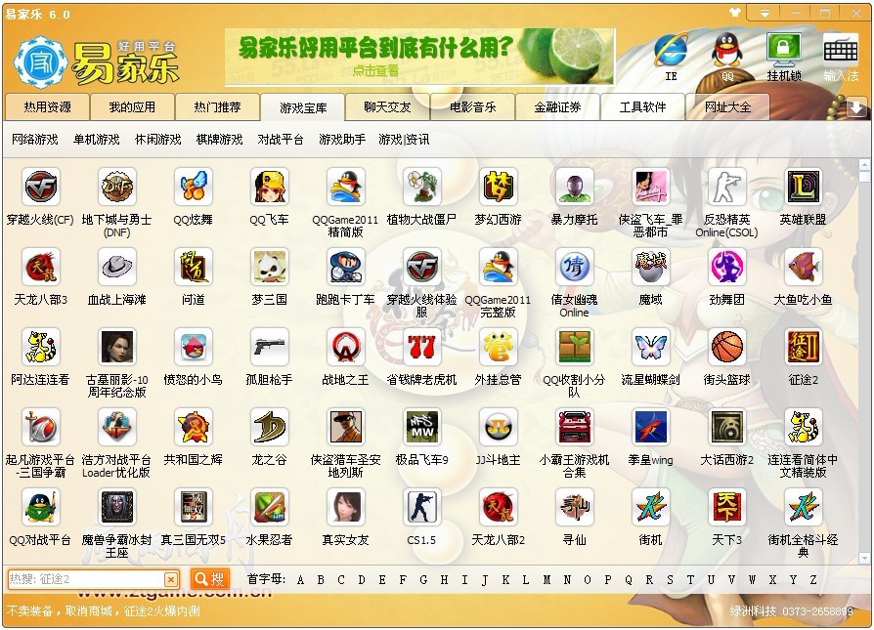The height and width of the screenshot is (630, 874).
Task: Clear the search box with the X button
Action: pos(171,580)
